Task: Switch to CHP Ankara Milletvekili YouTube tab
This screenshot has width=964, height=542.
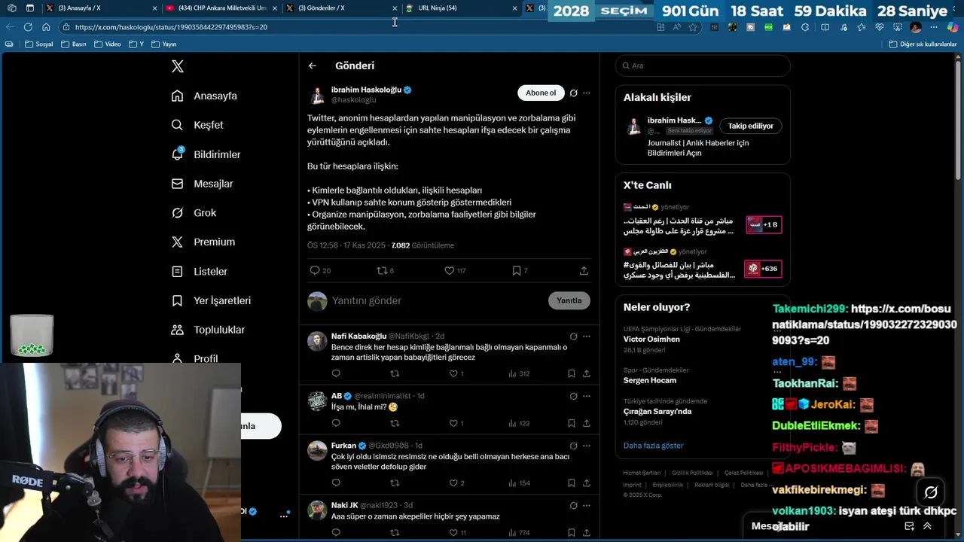Action: coord(221,8)
